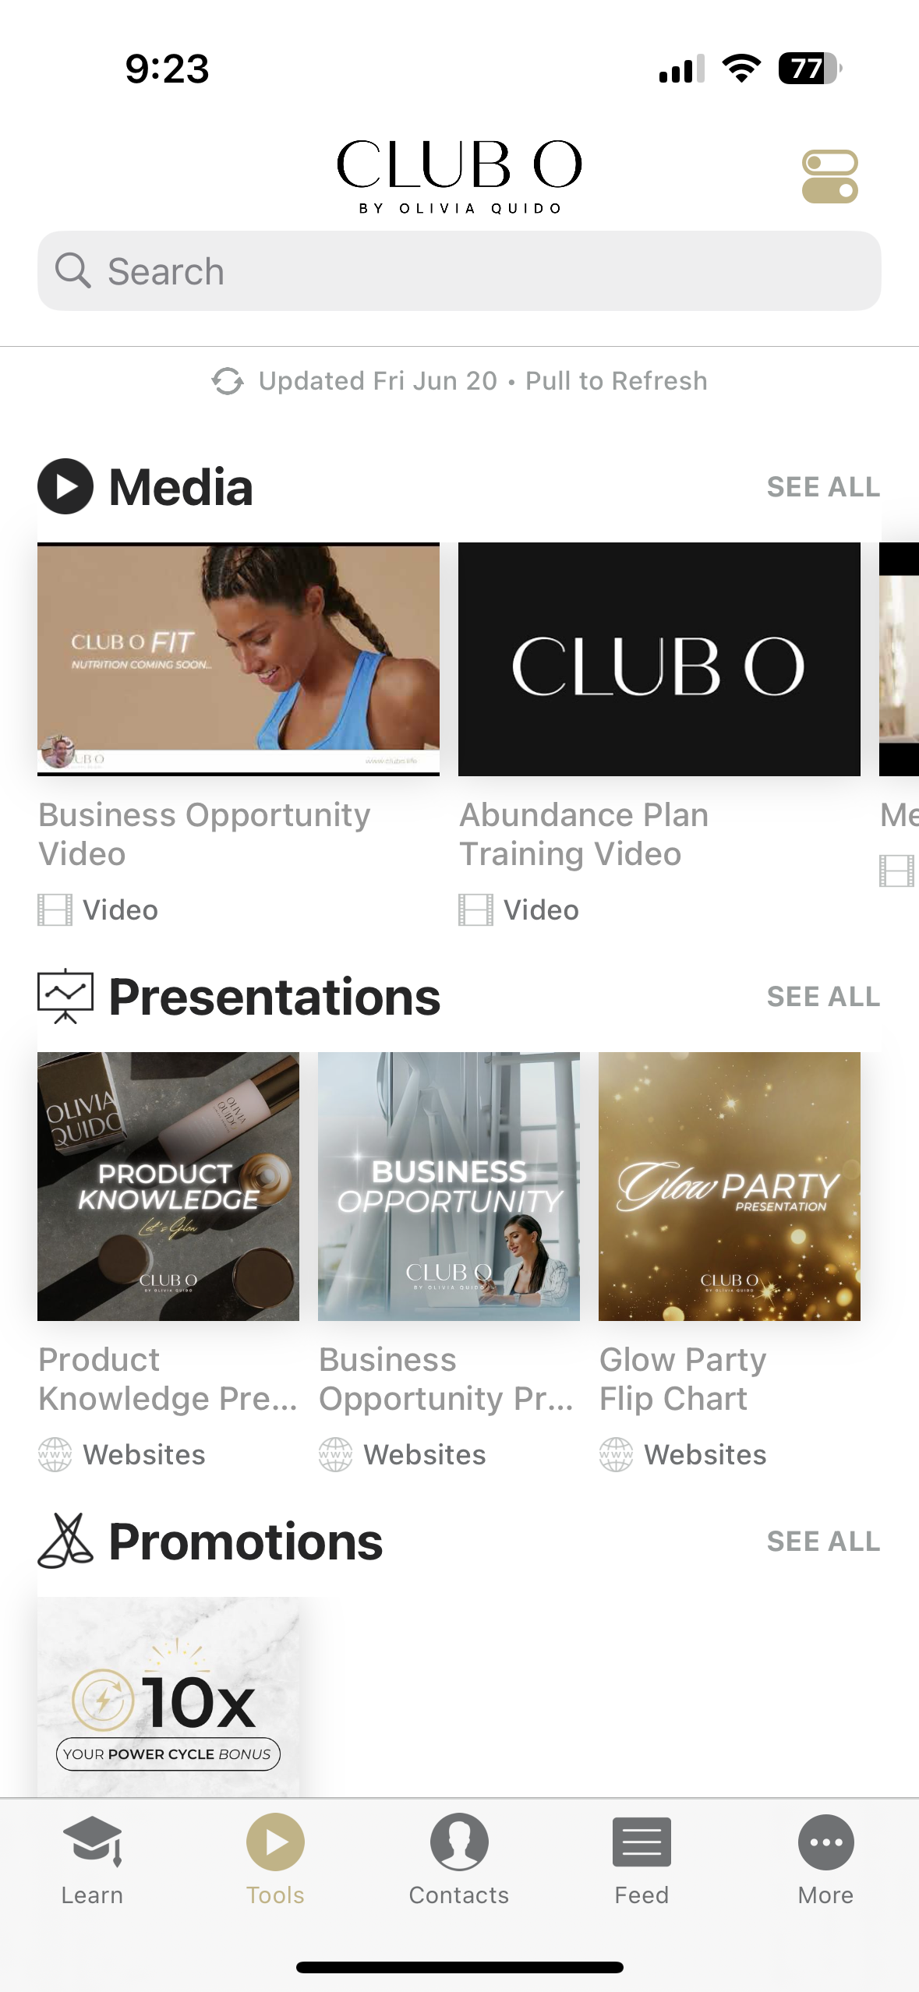Open Product Knowledge presentation thumbnail
The height and width of the screenshot is (1992, 919).
pos(168,1186)
